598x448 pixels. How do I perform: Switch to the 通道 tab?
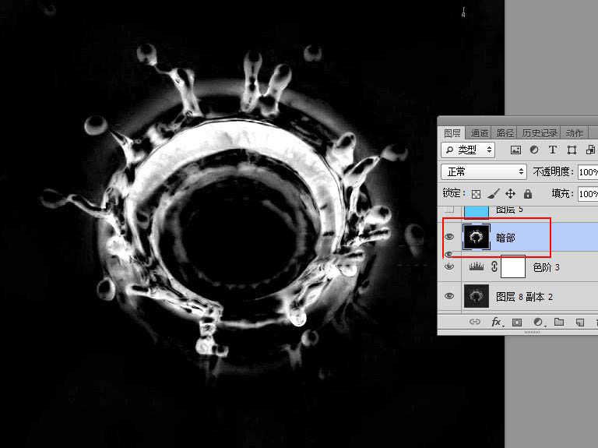(x=480, y=133)
